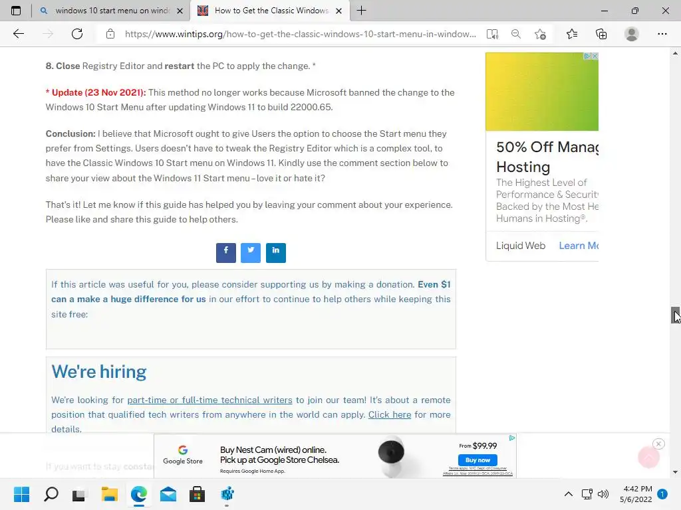This screenshot has width=681, height=510.
Task: Open the clock showing 4:42 PM
Action: [x=636, y=494]
